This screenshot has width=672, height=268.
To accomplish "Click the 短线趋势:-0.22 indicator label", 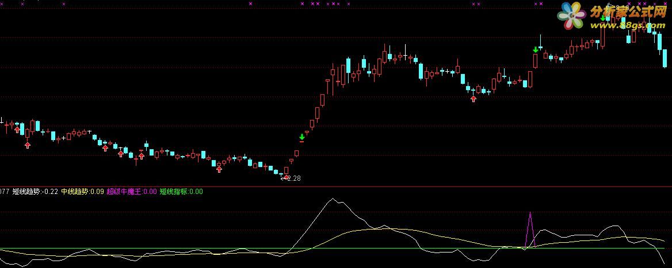I will (35, 192).
